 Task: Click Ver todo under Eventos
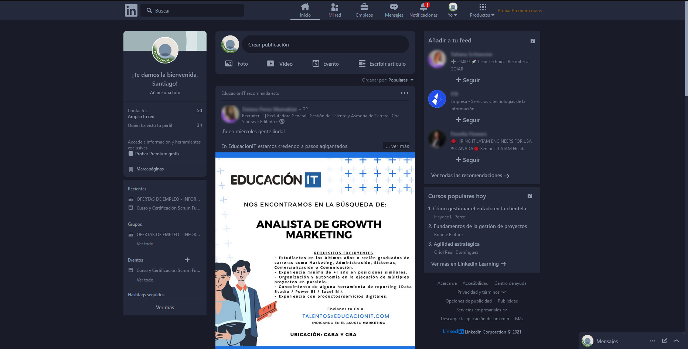coord(145,280)
